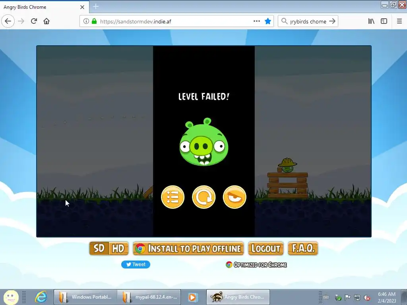Switch the game to HD quality
This screenshot has height=305, width=407.
(x=118, y=249)
